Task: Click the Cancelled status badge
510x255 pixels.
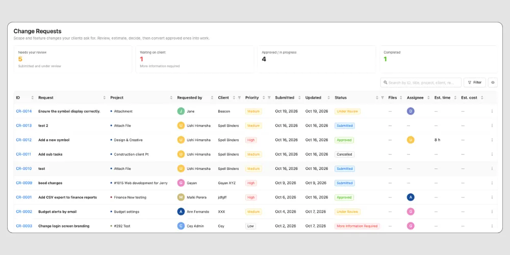Action: click(344, 154)
